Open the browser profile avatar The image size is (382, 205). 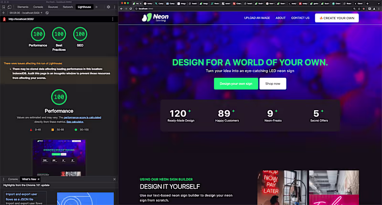tap(374, 9)
